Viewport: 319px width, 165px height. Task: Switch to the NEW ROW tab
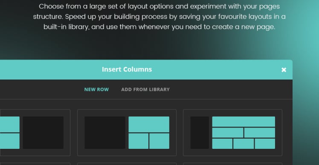(96, 89)
